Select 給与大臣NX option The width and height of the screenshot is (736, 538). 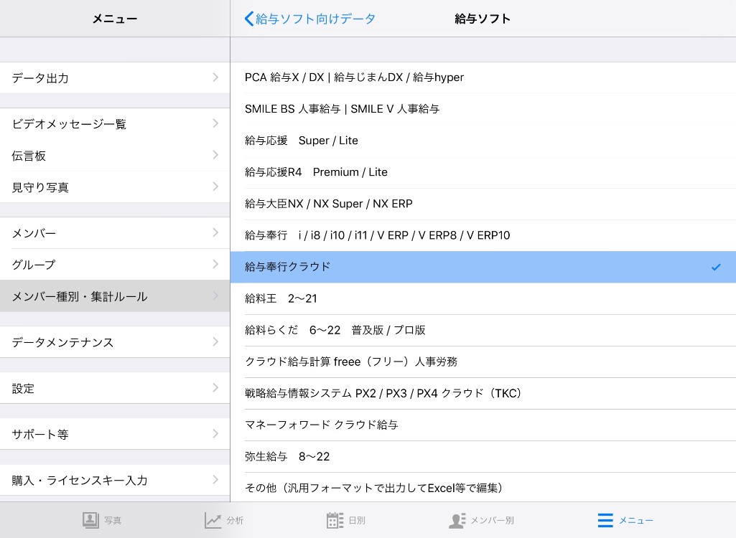[483, 204]
